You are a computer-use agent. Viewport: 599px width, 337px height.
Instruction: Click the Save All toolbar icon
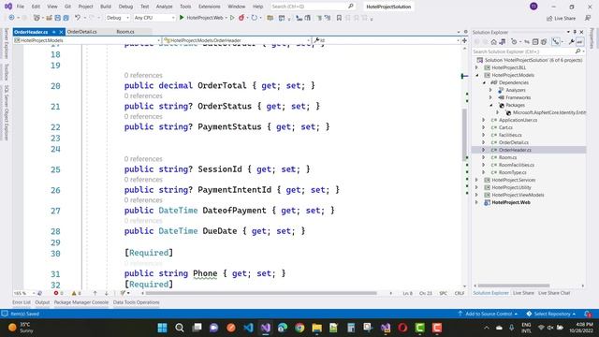click(66, 18)
